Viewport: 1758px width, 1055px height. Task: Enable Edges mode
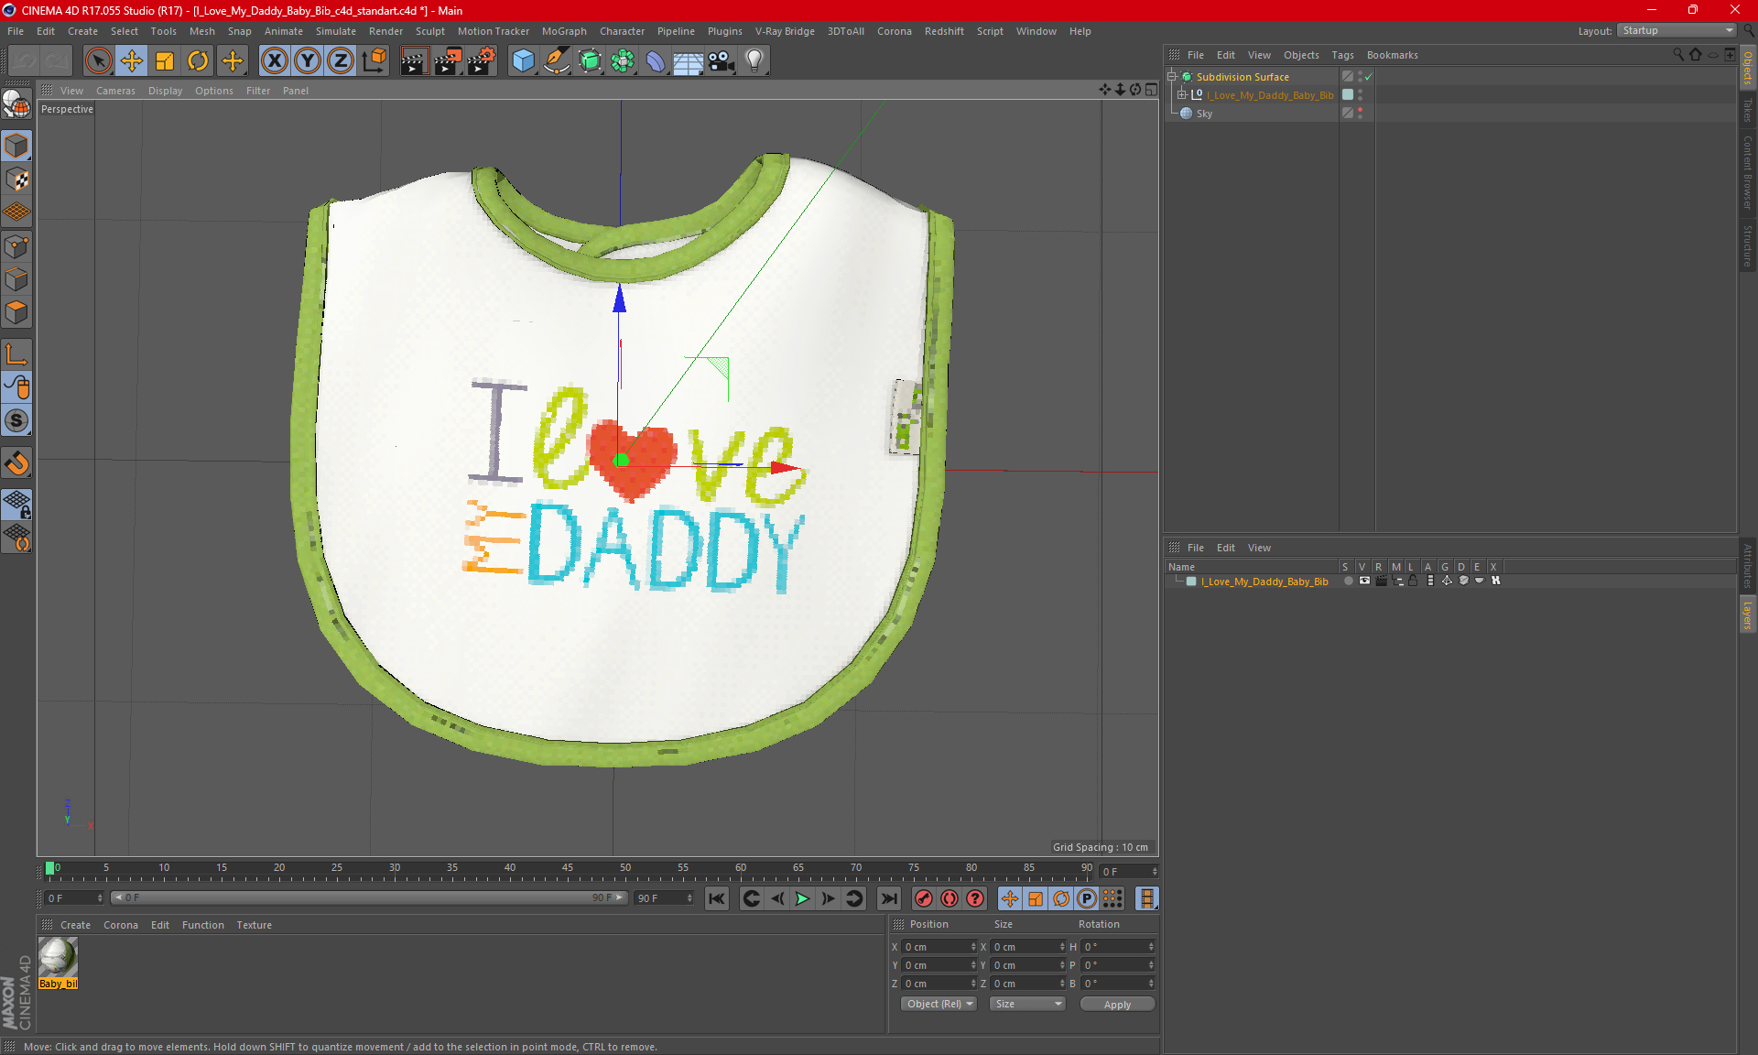(16, 279)
